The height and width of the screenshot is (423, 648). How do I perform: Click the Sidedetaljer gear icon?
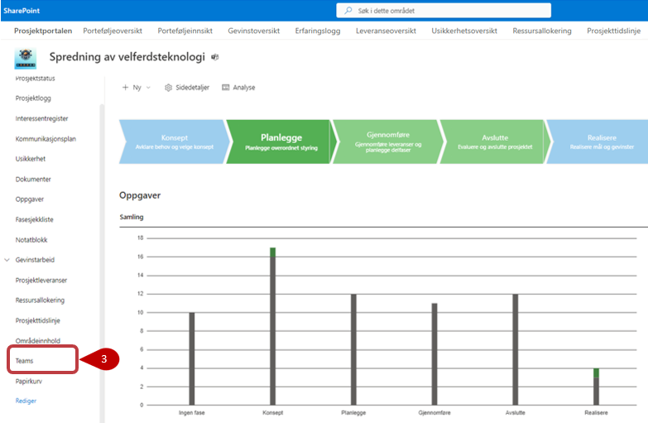point(168,87)
